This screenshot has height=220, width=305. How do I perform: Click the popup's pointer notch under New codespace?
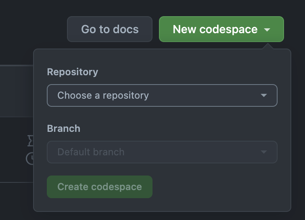point(267,47)
